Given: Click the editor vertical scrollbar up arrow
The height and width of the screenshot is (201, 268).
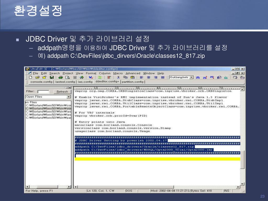Looking at the screenshot, I should click(242, 89).
